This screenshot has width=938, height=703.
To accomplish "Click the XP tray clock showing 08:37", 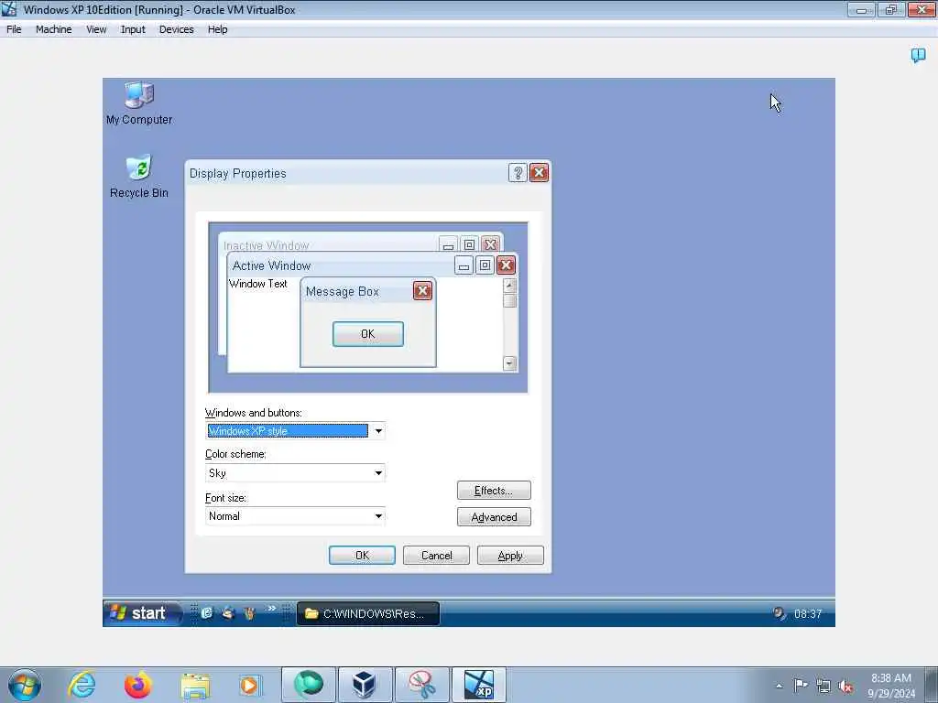I will [x=808, y=614].
